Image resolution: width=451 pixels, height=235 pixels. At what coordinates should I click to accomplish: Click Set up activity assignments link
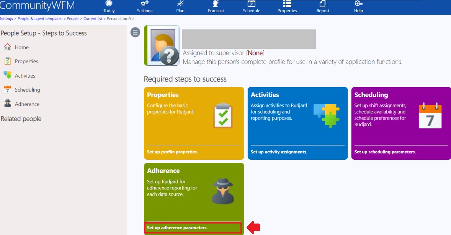279,152
